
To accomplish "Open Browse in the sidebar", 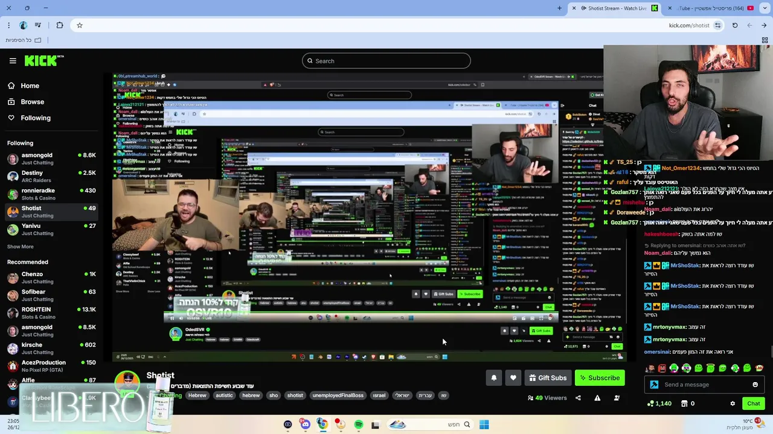I will [26, 102].
